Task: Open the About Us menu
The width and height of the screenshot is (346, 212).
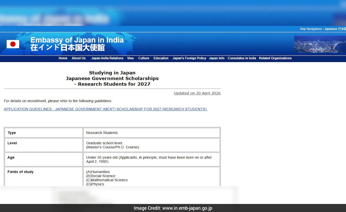Action: point(79,58)
